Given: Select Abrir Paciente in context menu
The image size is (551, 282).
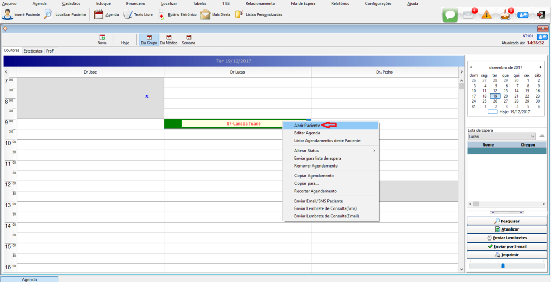Looking at the screenshot, I should [x=308, y=126].
